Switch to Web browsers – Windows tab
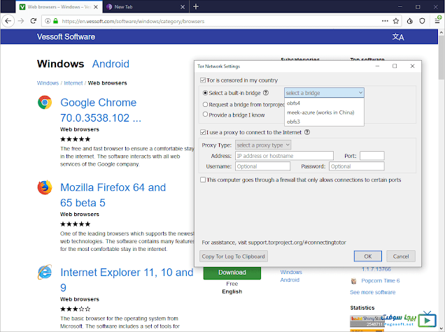The width and height of the screenshot is (445, 332). (x=59, y=7)
